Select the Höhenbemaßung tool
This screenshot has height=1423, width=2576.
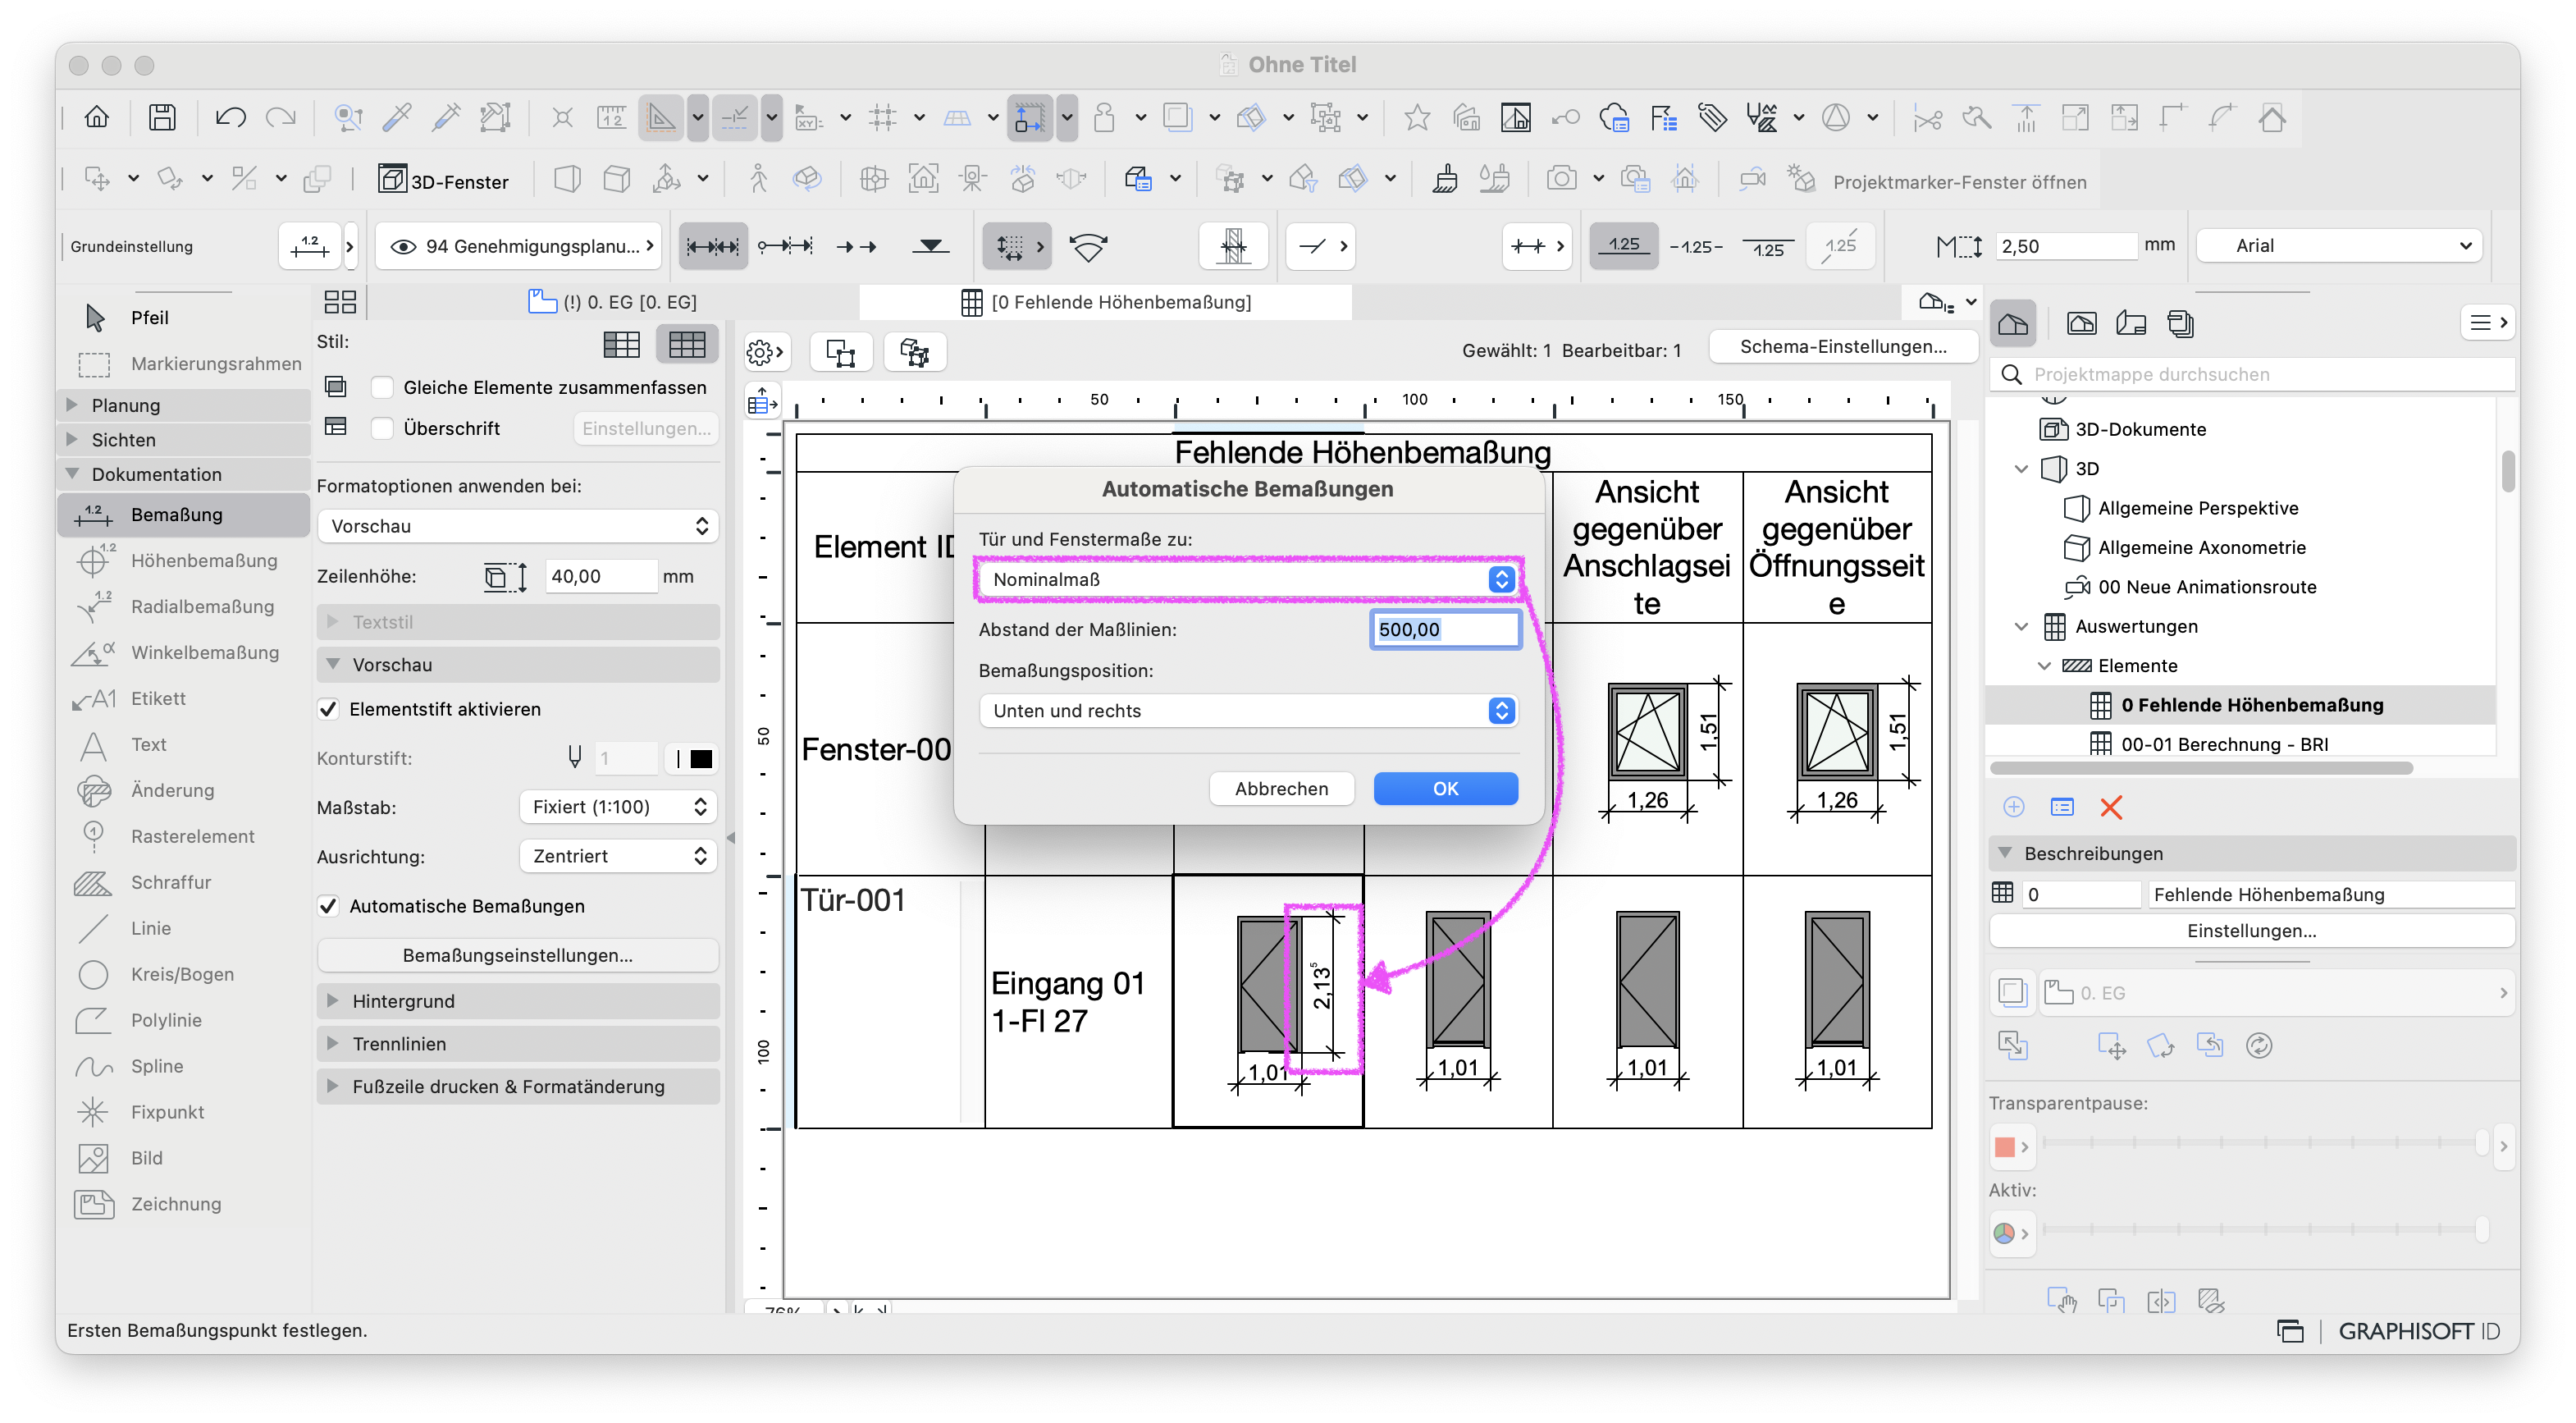coord(183,560)
